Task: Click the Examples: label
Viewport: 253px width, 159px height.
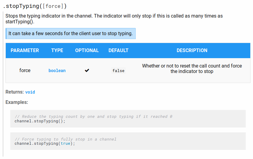Action: pyautogui.click(x=17, y=102)
